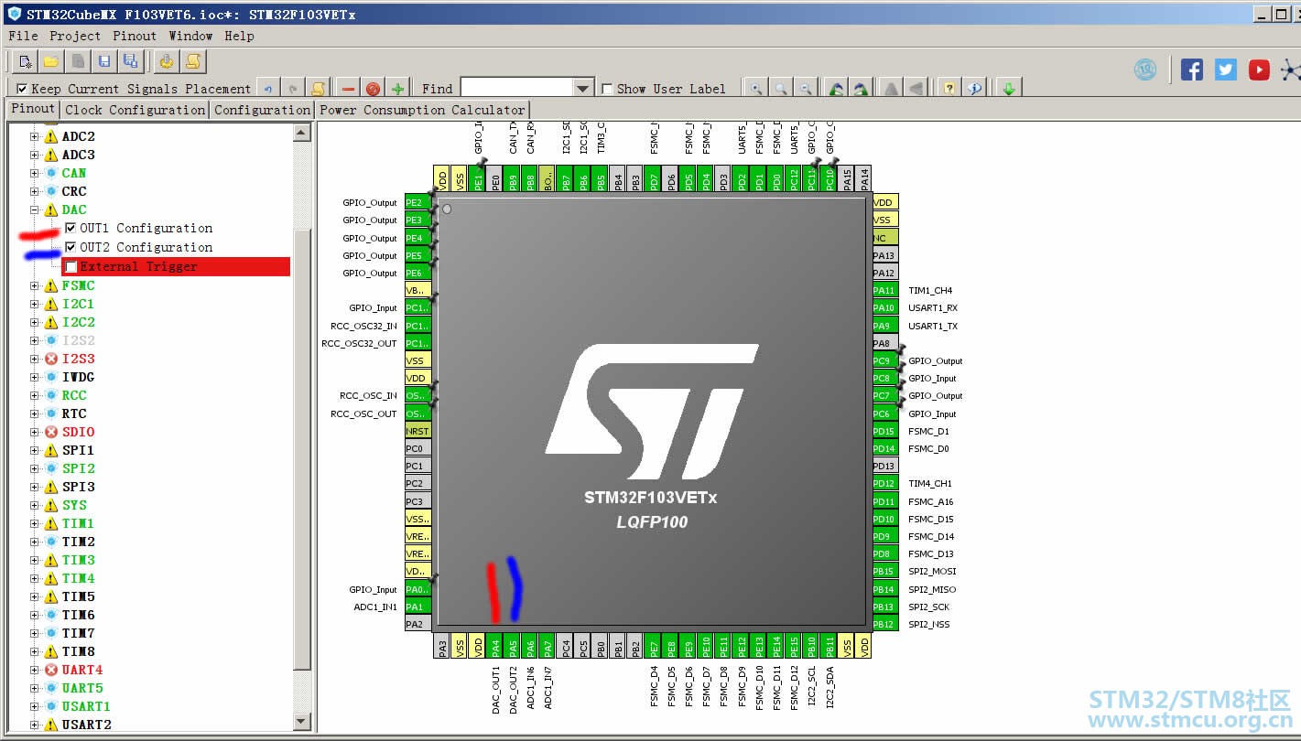Uncheck DAC OUT2 Configuration
Image resolution: width=1301 pixels, height=741 pixels.
coord(70,247)
